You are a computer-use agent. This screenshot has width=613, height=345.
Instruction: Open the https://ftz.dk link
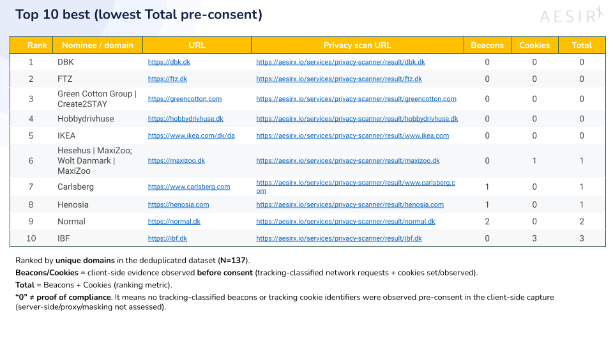coord(167,79)
